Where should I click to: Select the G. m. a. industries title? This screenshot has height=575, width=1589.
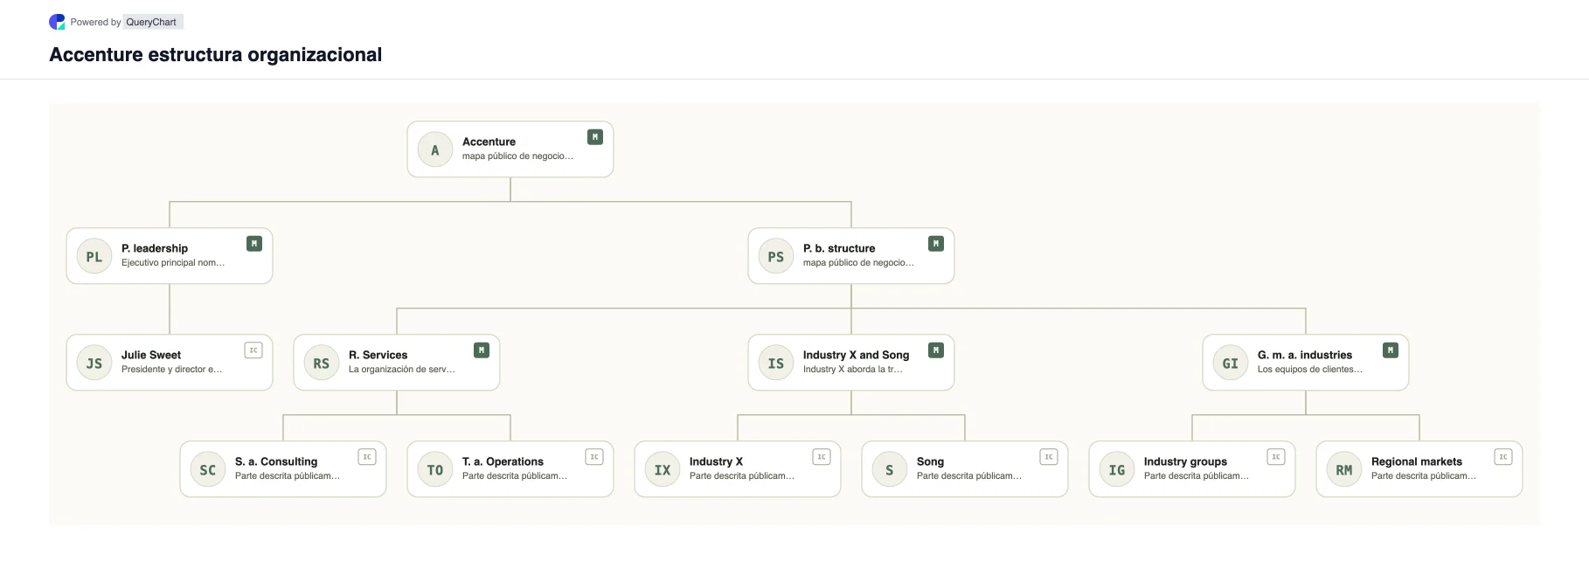pos(1305,355)
